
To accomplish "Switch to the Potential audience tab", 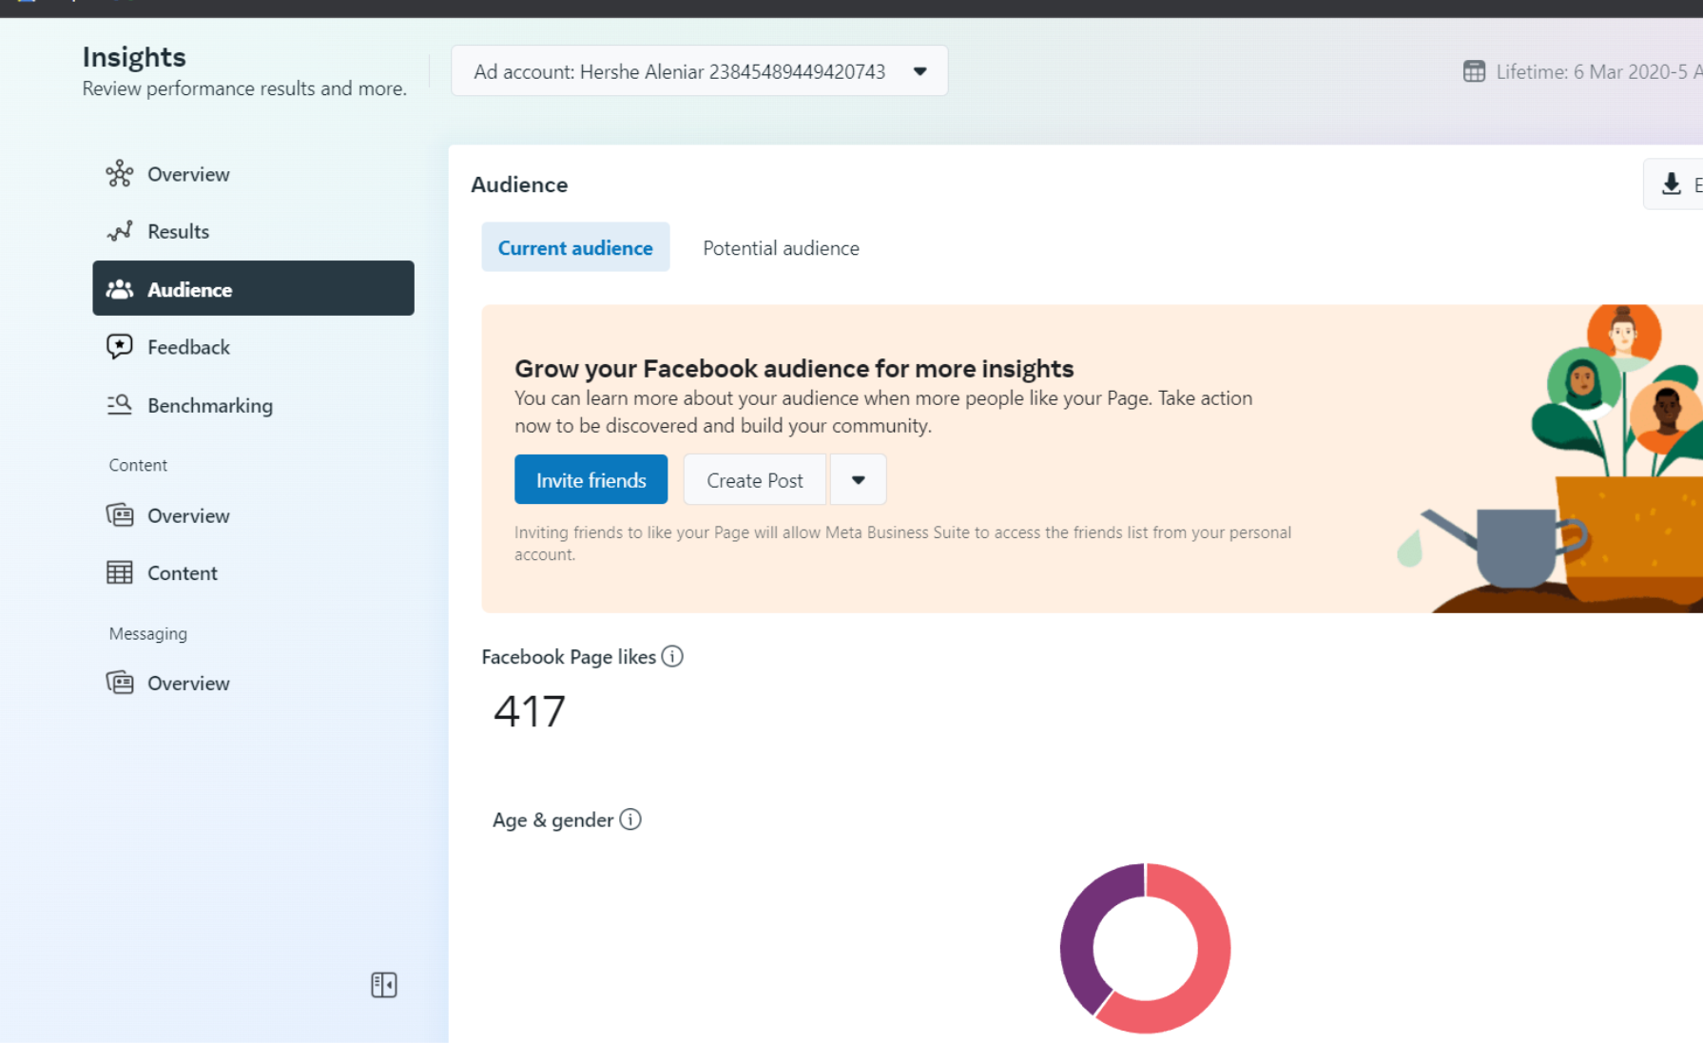I will coord(781,248).
